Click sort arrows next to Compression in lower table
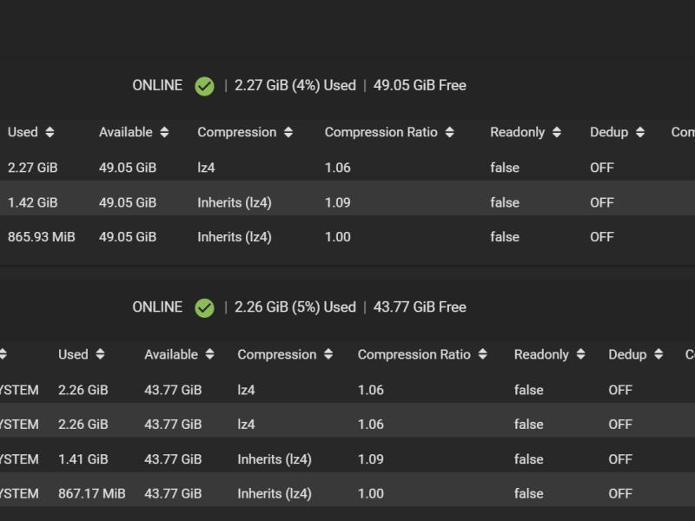Viewport: 695px width, 521px height. (x=328, y=355)
